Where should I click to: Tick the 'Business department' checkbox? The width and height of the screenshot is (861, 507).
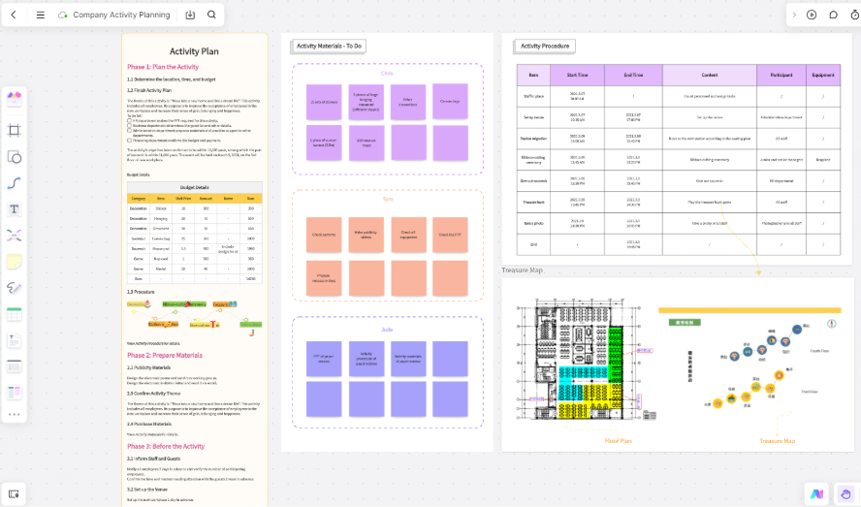(x=130, y=126)
